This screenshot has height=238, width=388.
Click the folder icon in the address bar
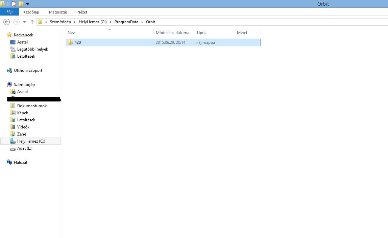pyautogui.click(x=40, y=22)
